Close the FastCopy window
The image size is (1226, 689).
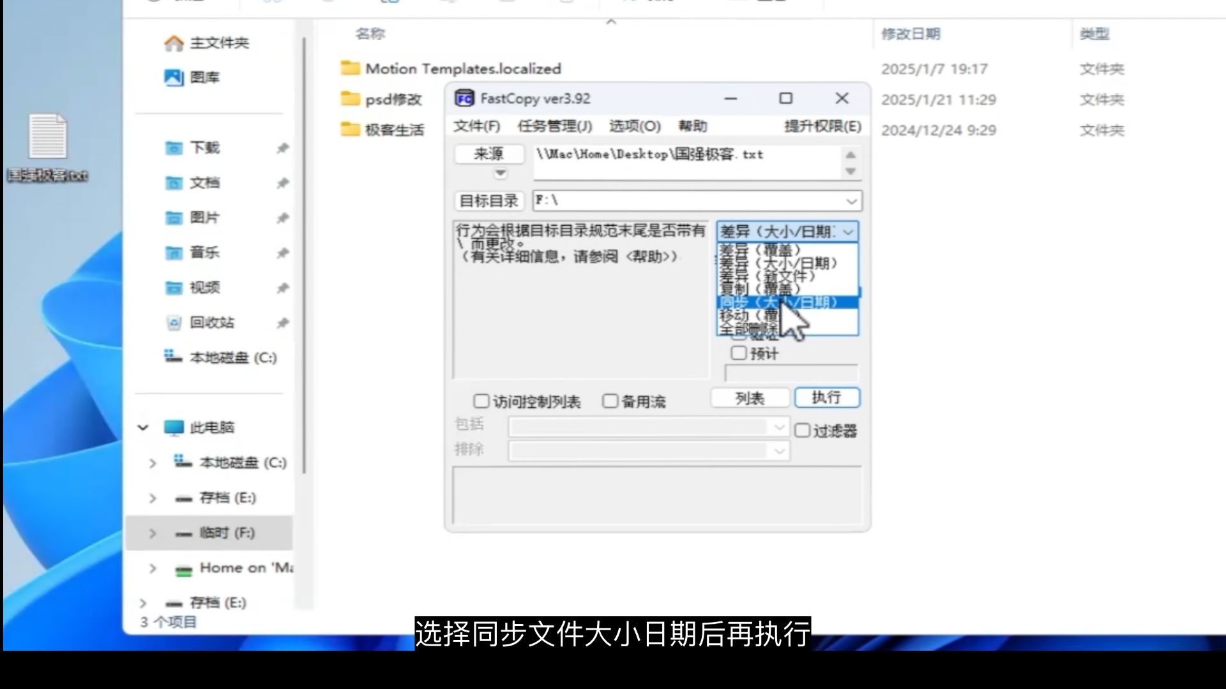pyautogui.click(x=842, y=98)
